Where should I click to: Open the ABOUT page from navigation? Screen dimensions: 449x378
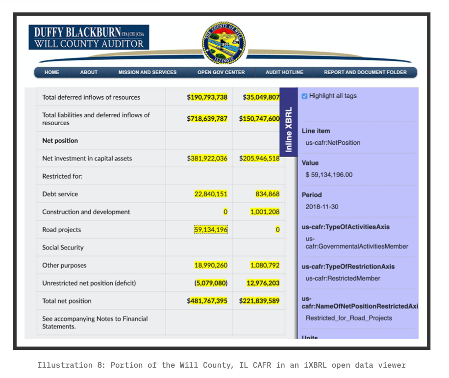(89, 72)
